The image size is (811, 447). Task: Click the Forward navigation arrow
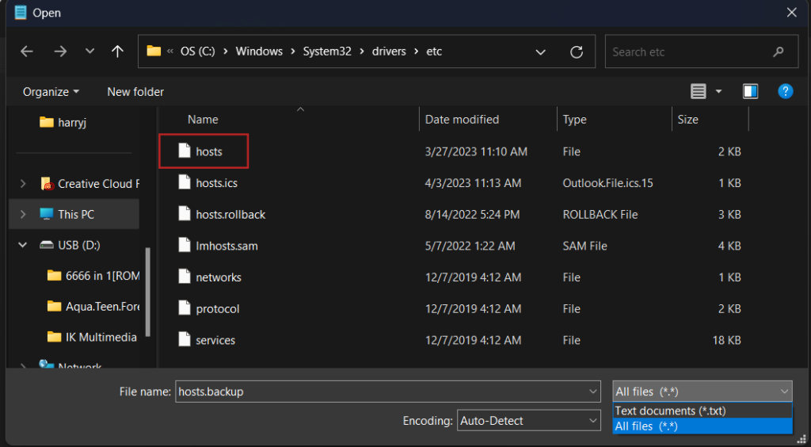tap(60, 52)
